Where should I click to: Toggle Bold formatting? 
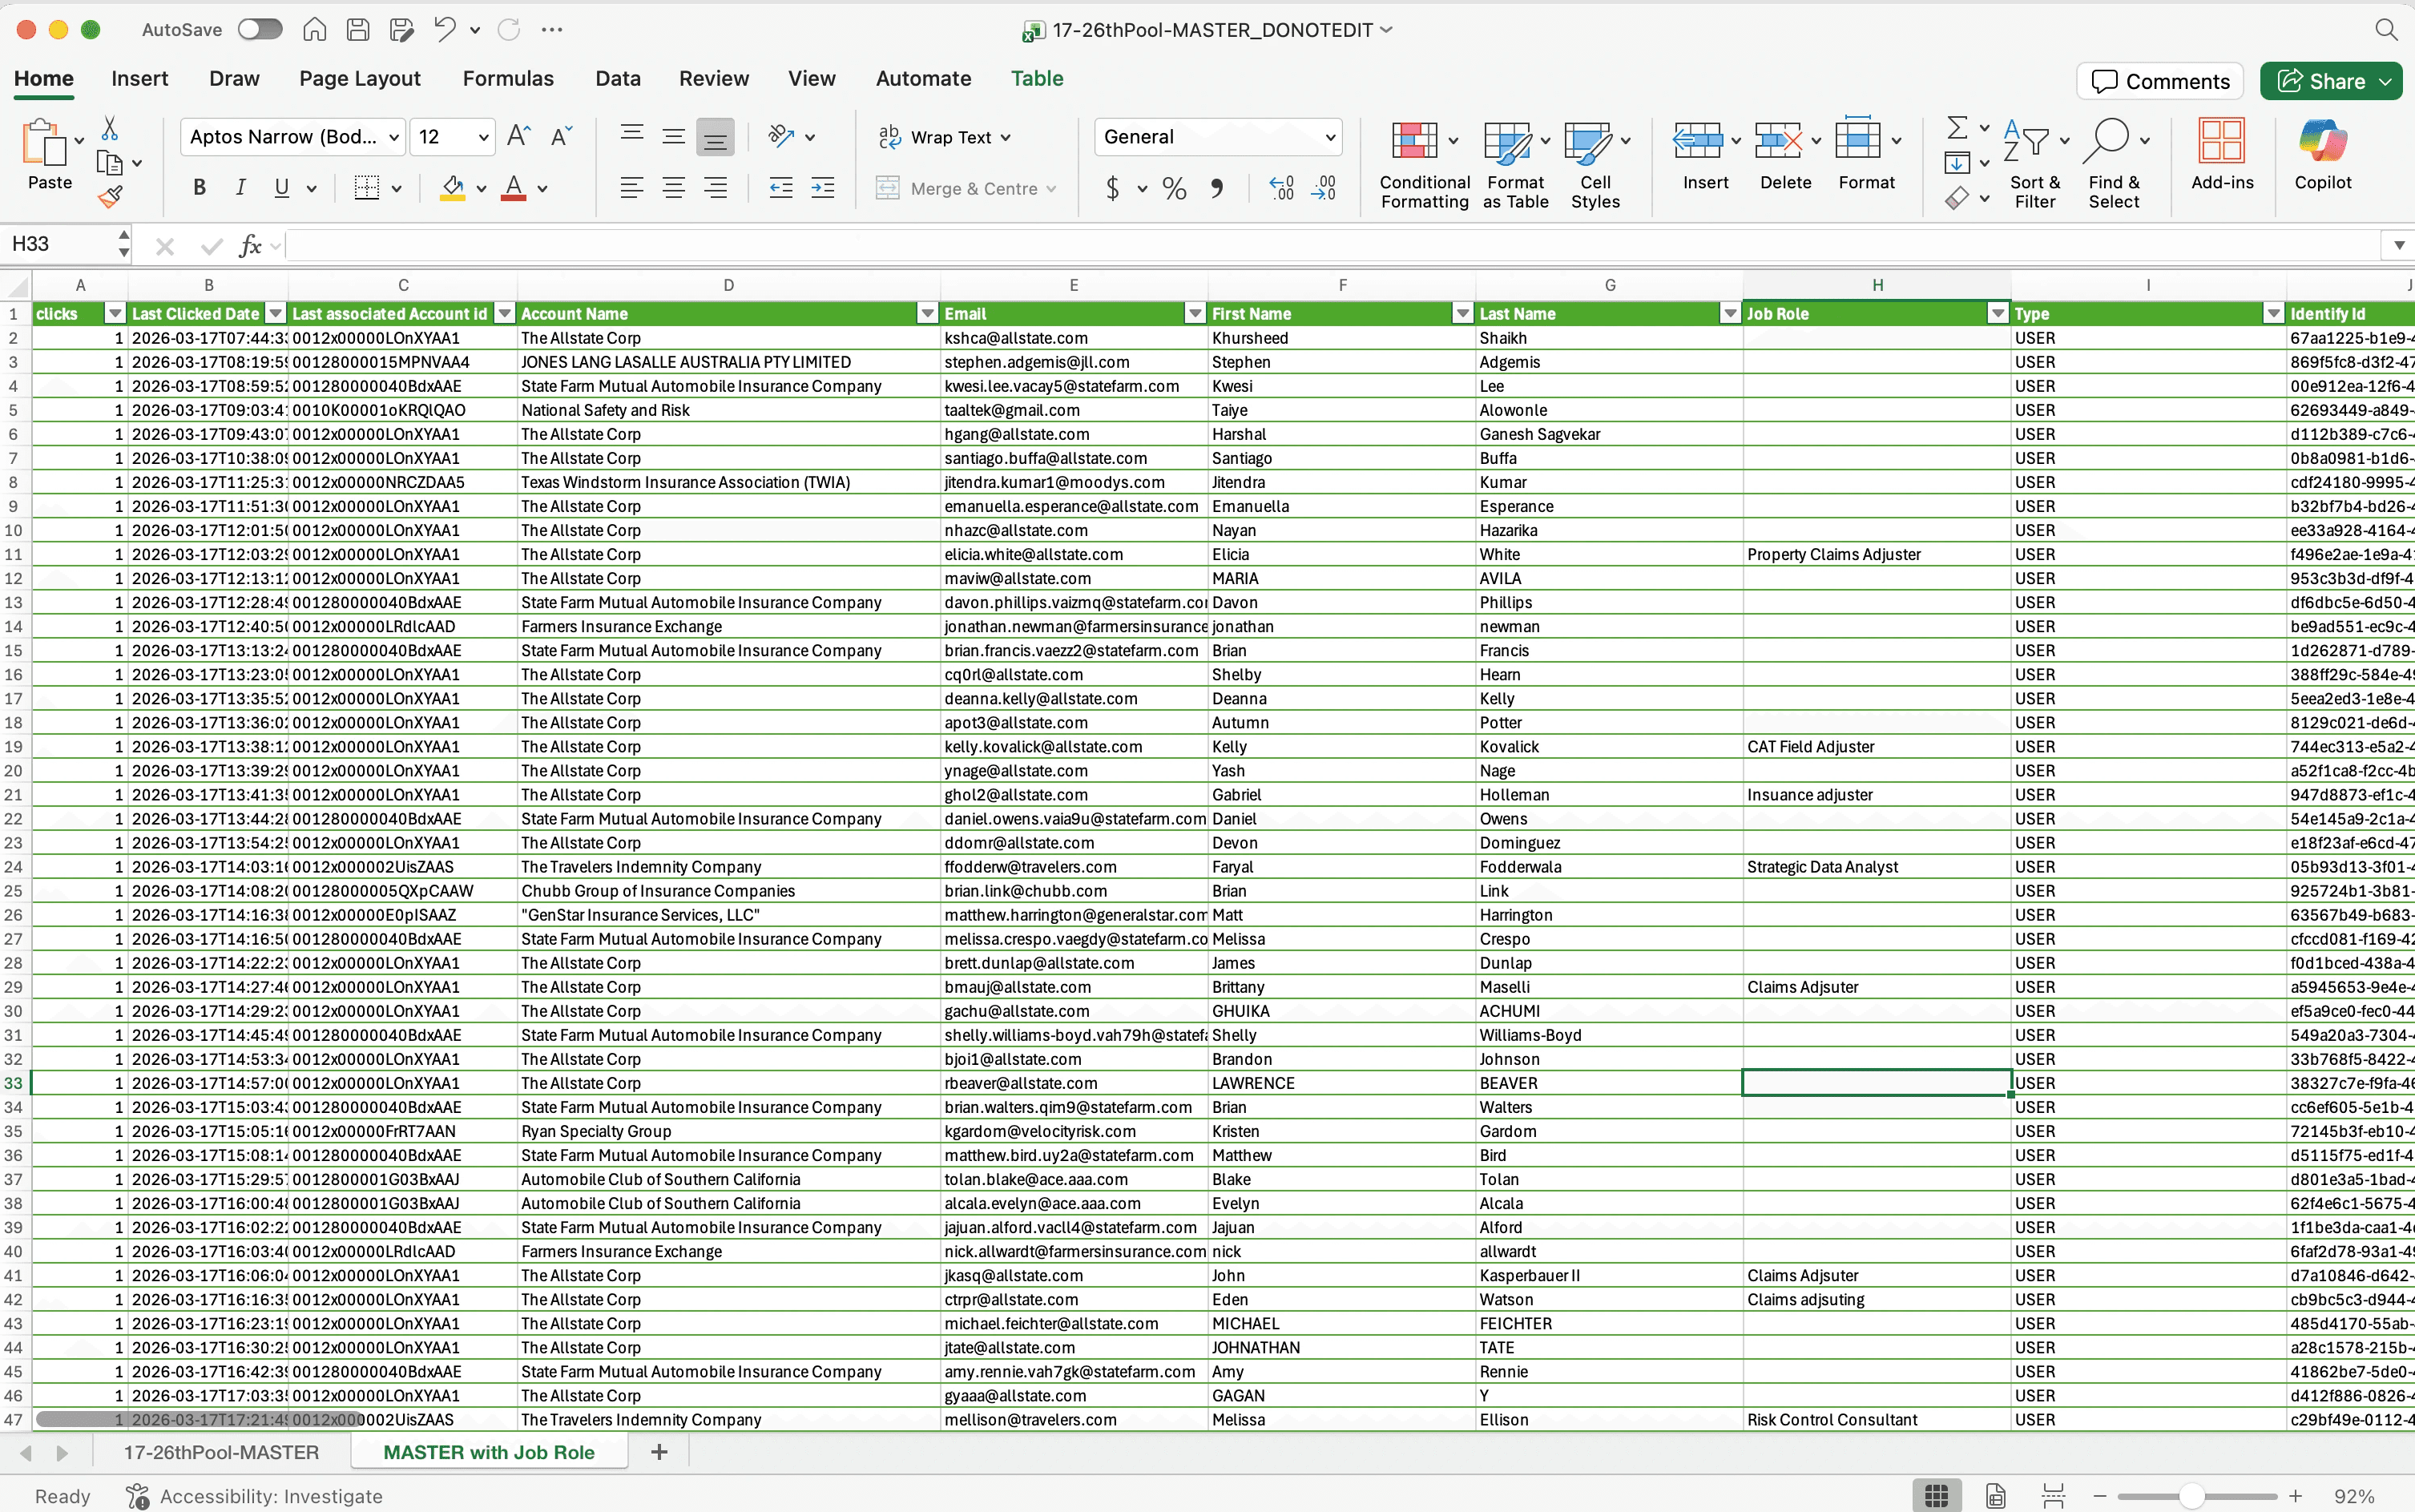click(199, 188)
